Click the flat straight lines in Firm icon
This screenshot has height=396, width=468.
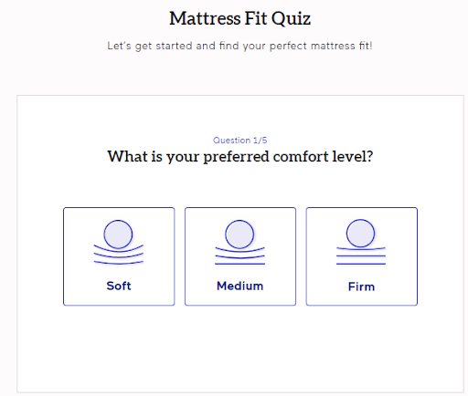pos(361,256)
